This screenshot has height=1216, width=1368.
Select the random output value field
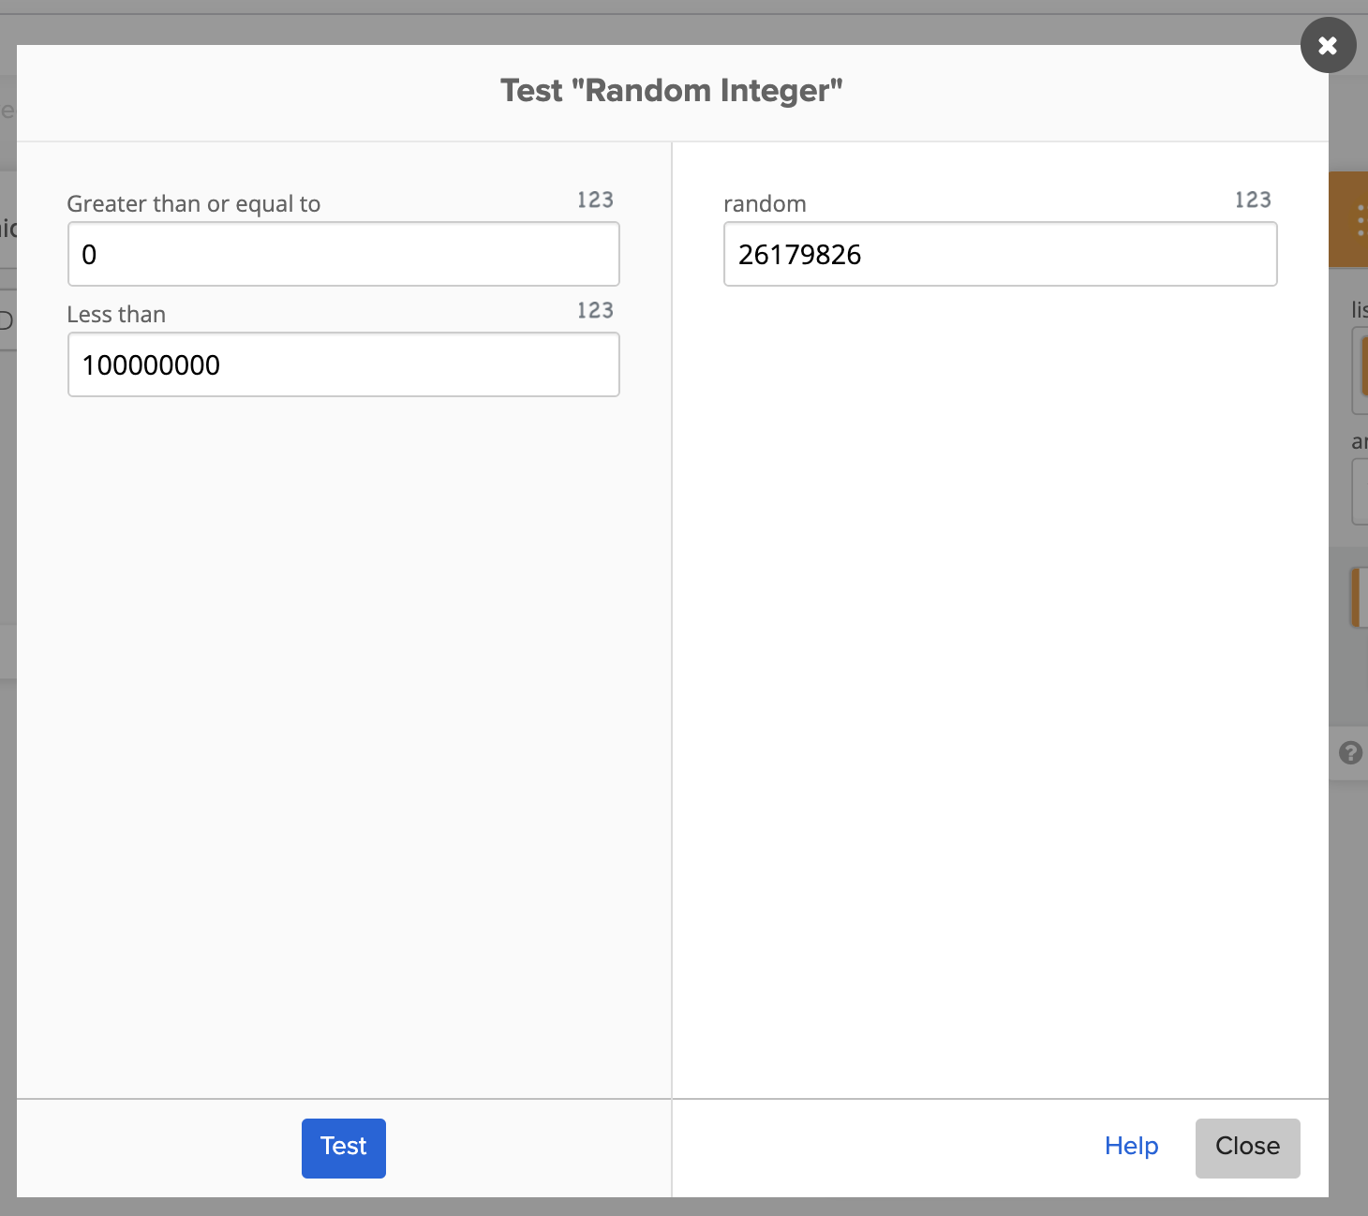[x=1000, y=255]
